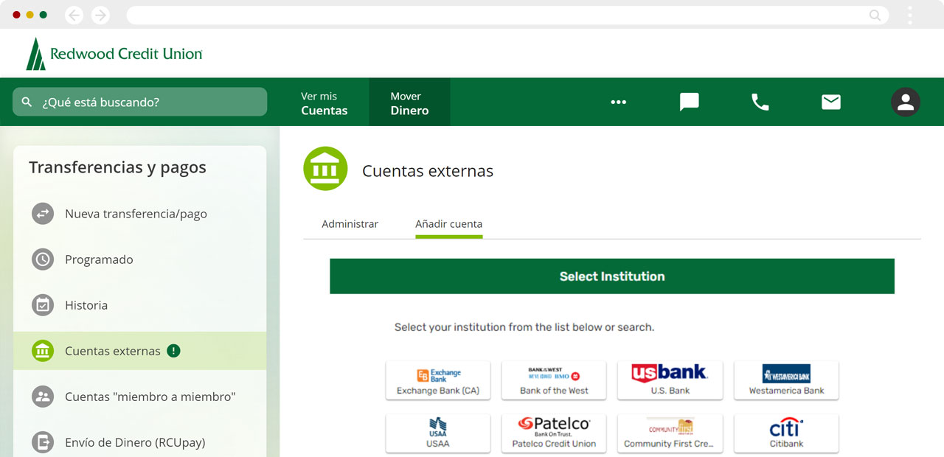Image resolution: width=944 pixels, height=457 pixels.
Task: Switch to the Administrar tab
Action: click(x=350, y=224)
